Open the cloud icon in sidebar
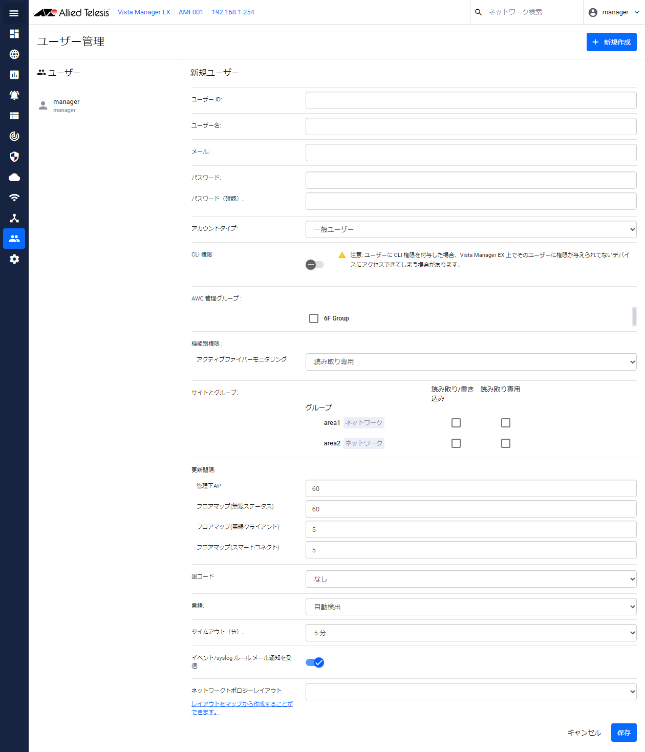 [x=14, y=177]
